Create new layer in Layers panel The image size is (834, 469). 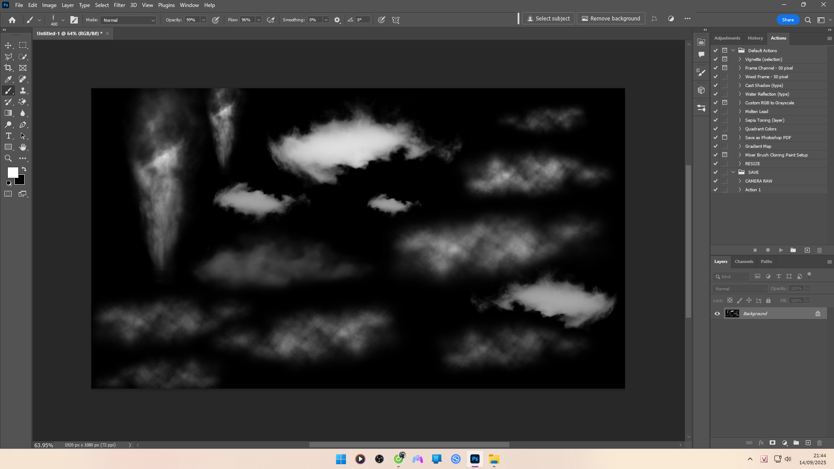point(808,443)
